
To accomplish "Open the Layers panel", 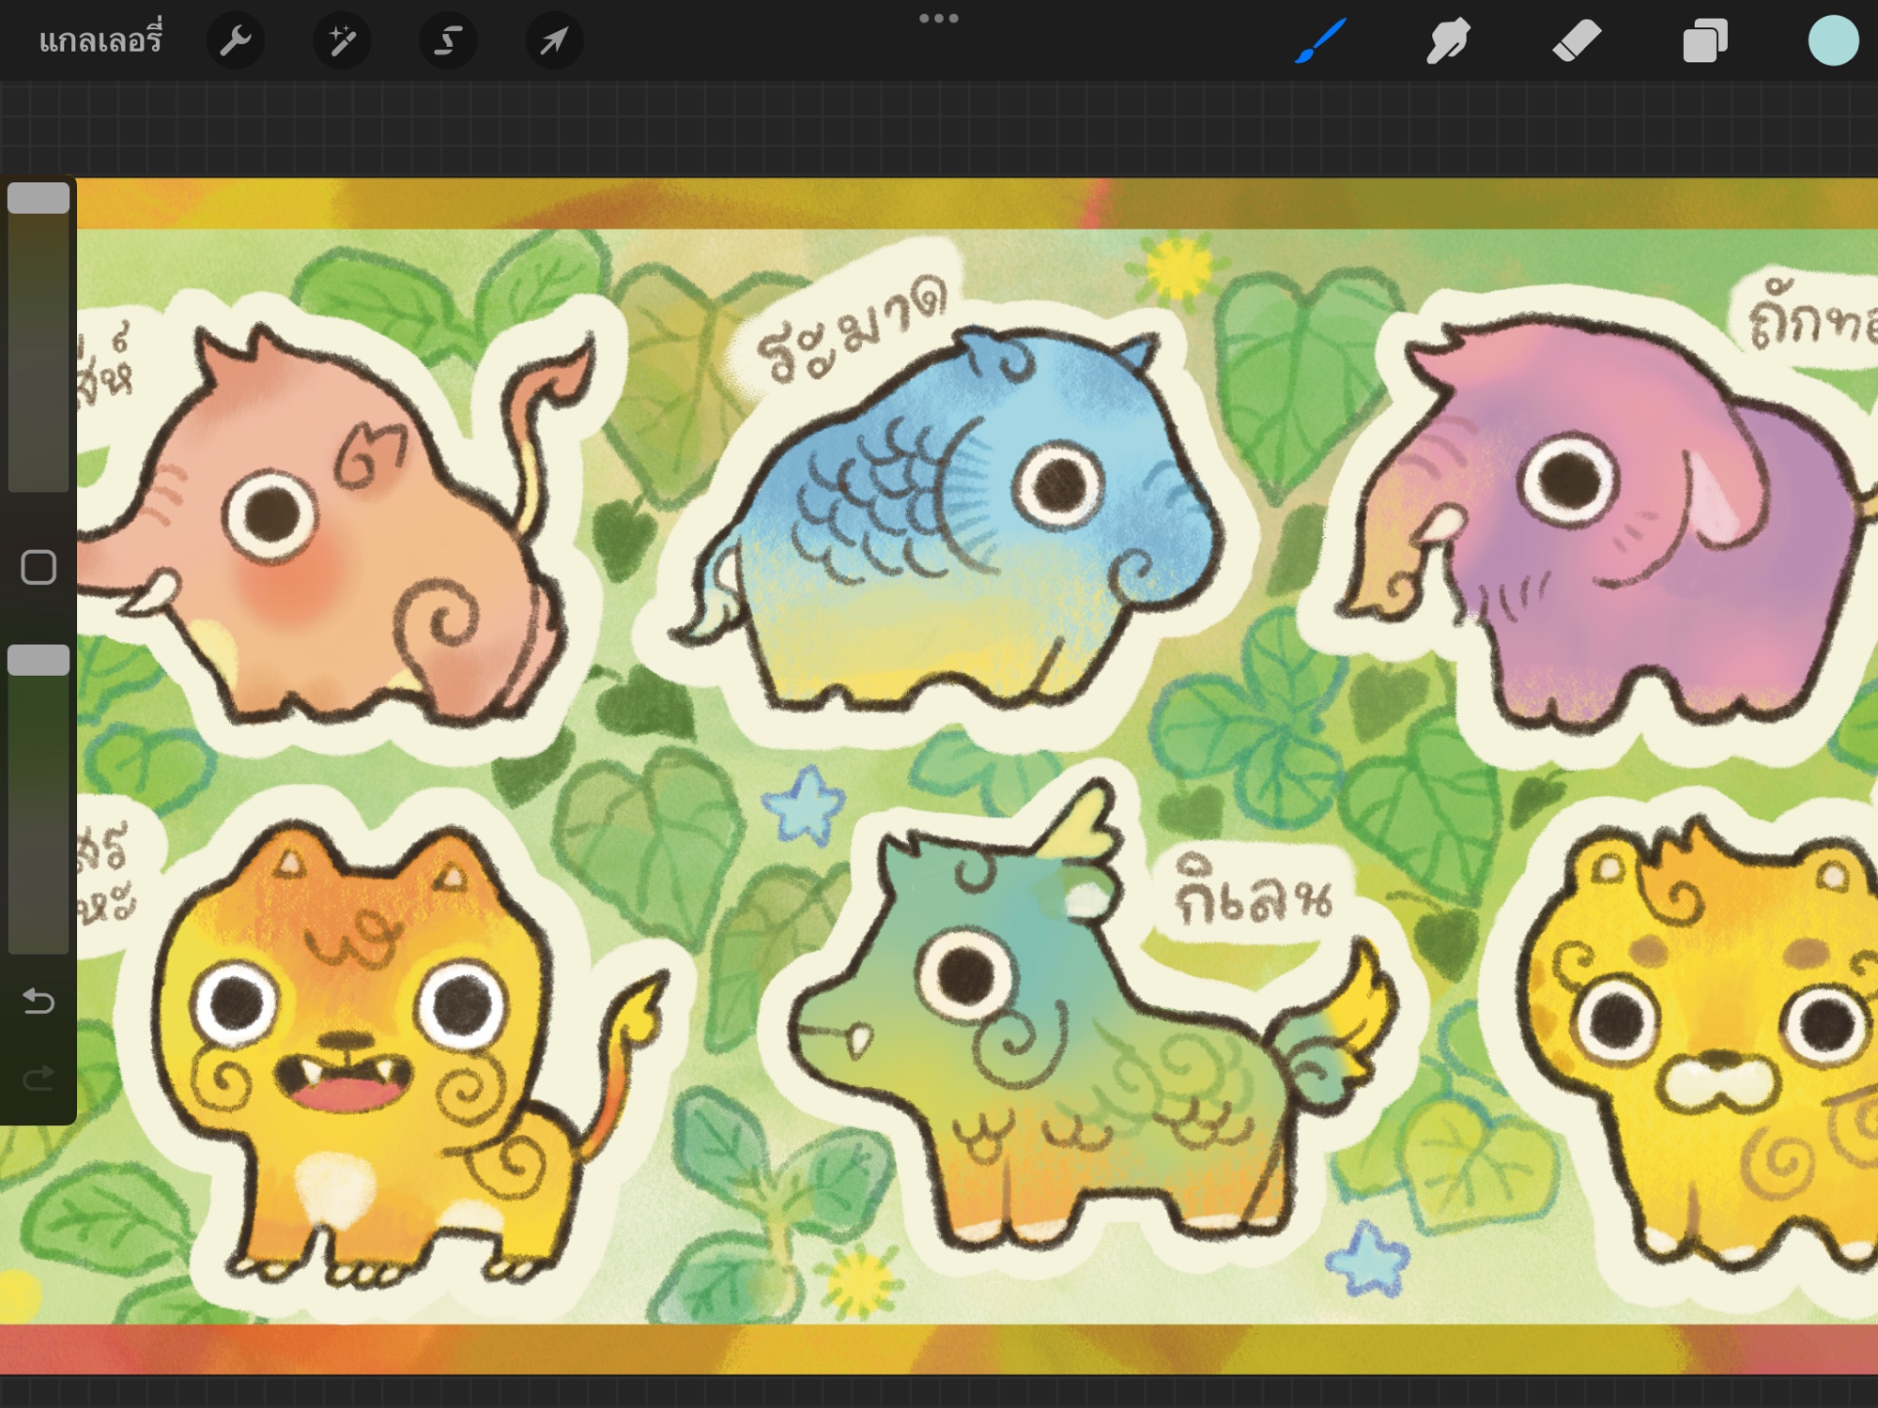I will [x=1704, y=41].
